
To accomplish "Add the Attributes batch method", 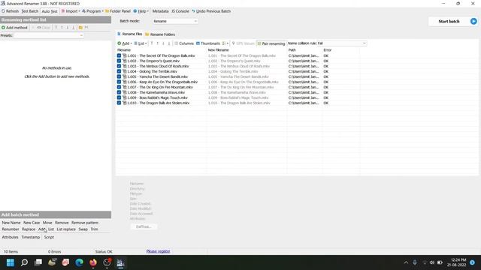I will 10,237.
